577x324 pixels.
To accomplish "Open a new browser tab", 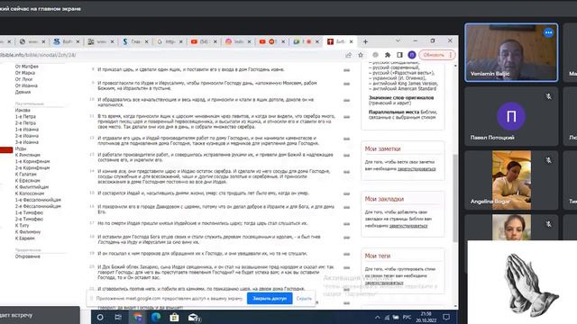I will pyautogui.click(x=365, y=42).
